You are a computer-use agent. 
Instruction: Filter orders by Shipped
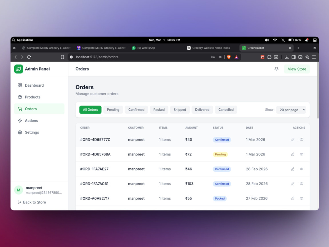(x=180, y=110)
